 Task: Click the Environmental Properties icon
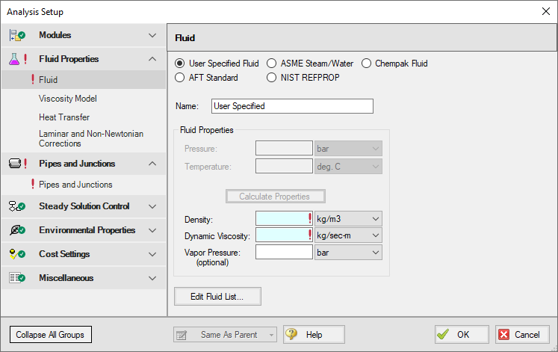click(16, 230)
